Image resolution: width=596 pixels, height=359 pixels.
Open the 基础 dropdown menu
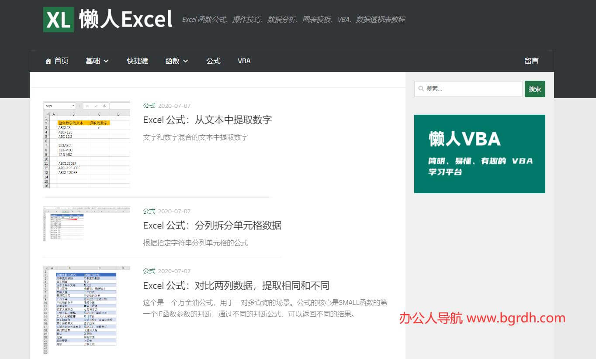coord(93,61)
